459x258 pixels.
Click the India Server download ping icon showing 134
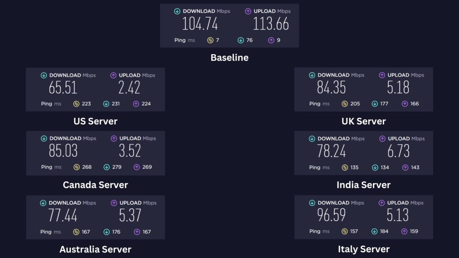click(375, 168)
